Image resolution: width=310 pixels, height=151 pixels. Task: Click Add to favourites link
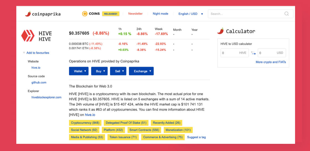pyautogui.click(x=38, y=53)
